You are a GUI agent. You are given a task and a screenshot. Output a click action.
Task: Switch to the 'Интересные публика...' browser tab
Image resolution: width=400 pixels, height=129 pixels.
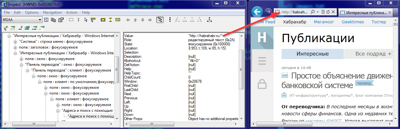pos(365,13)
